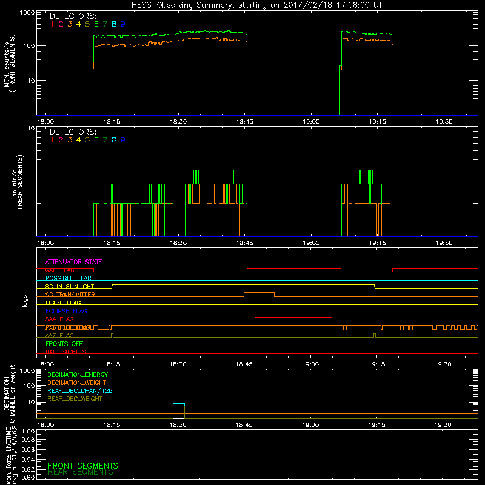Select detector 8 in the front segments legend

114,24
